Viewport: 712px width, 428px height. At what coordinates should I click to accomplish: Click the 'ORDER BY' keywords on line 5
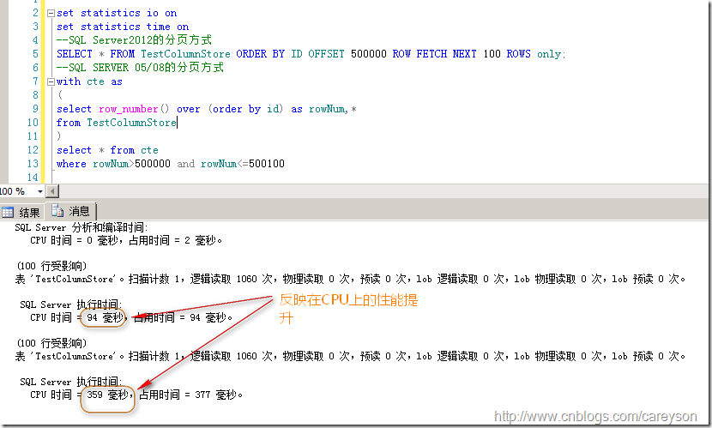click(260, 53)
